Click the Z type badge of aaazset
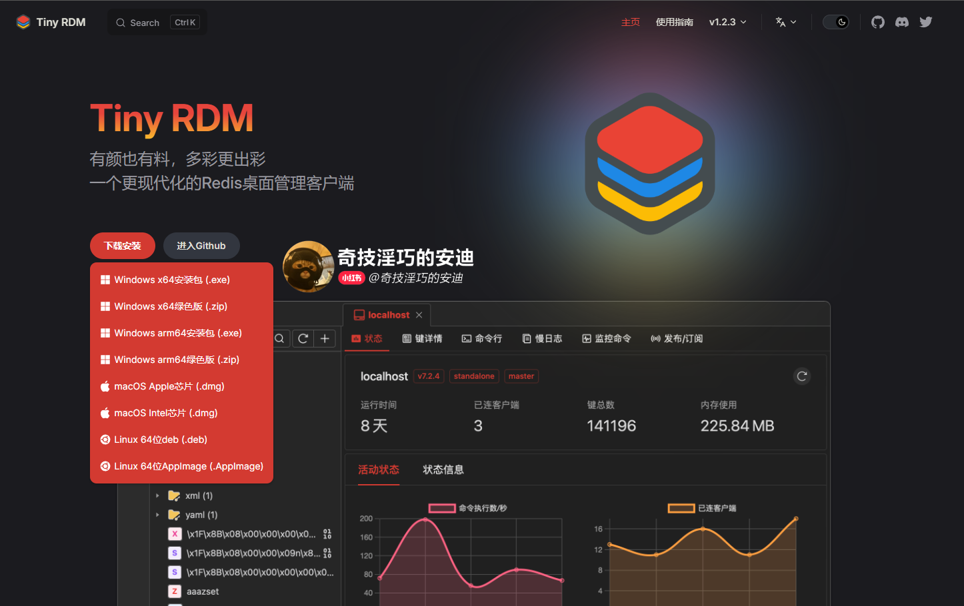The height and width of the screenshot is (606, 964). (175, 591)
